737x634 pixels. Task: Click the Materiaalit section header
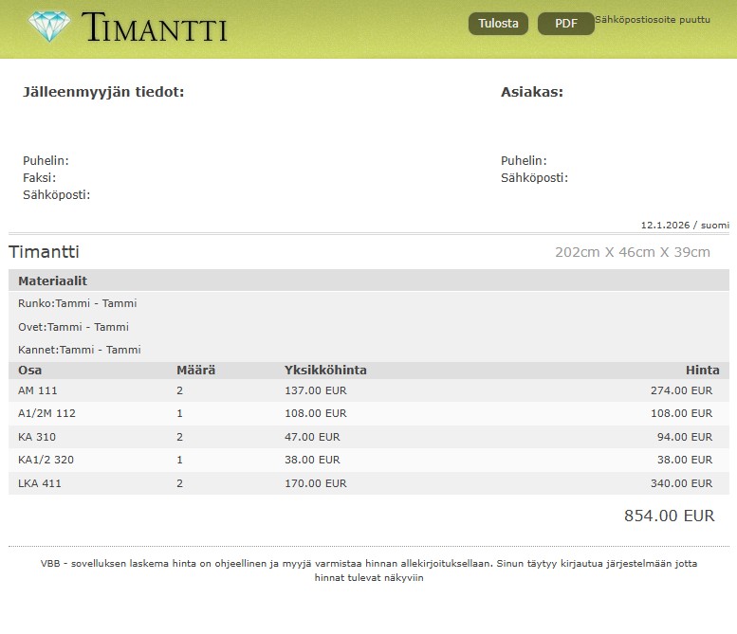pos(53,281)
